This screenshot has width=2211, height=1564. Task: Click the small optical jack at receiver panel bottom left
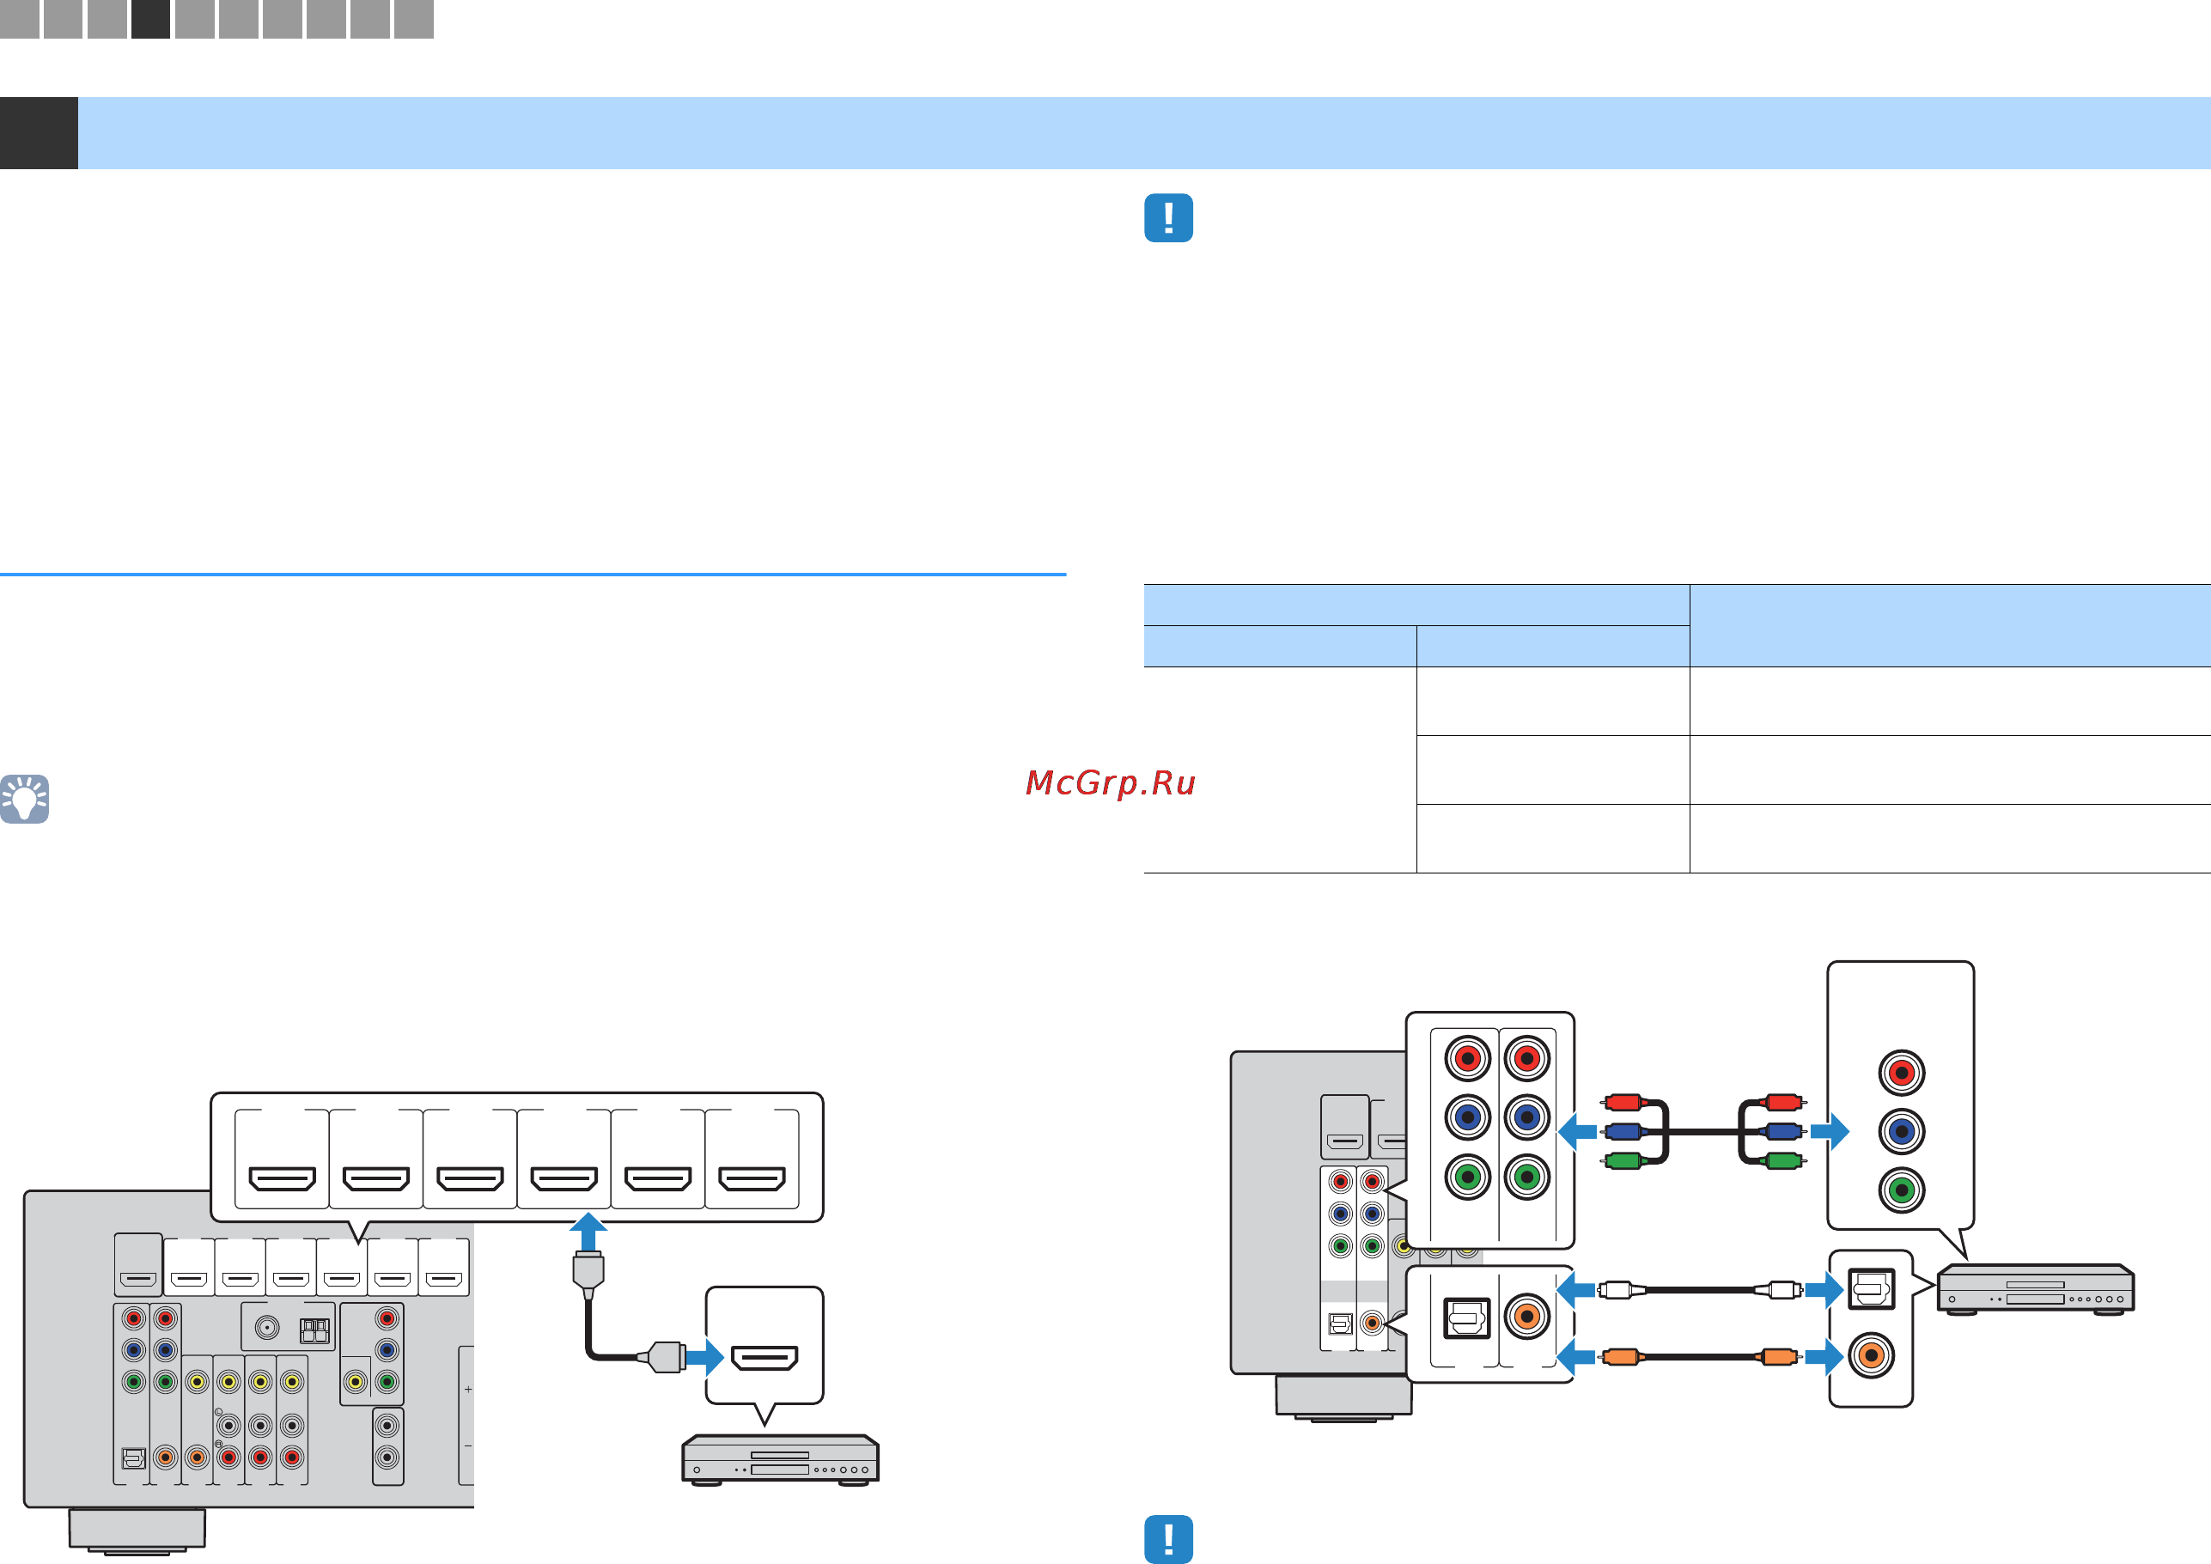tap(133, 1458)
